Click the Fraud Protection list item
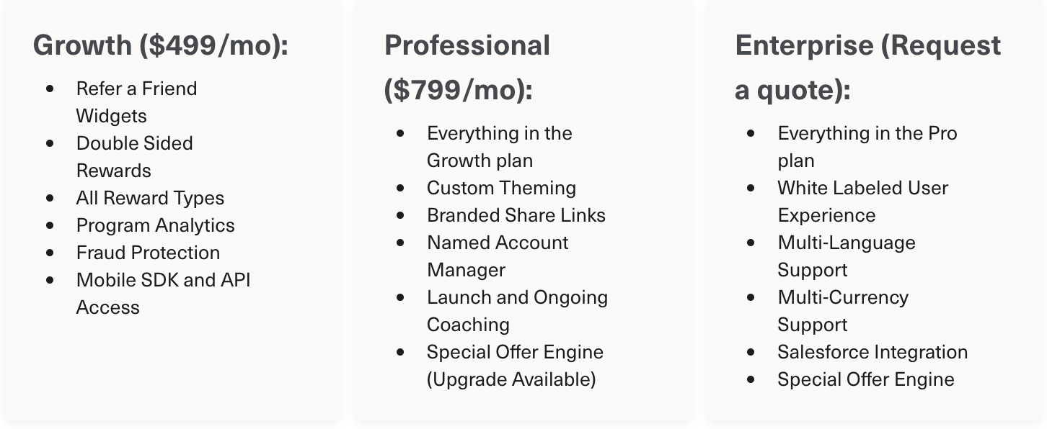1047x429 pixels. click(x=148, y=253)
